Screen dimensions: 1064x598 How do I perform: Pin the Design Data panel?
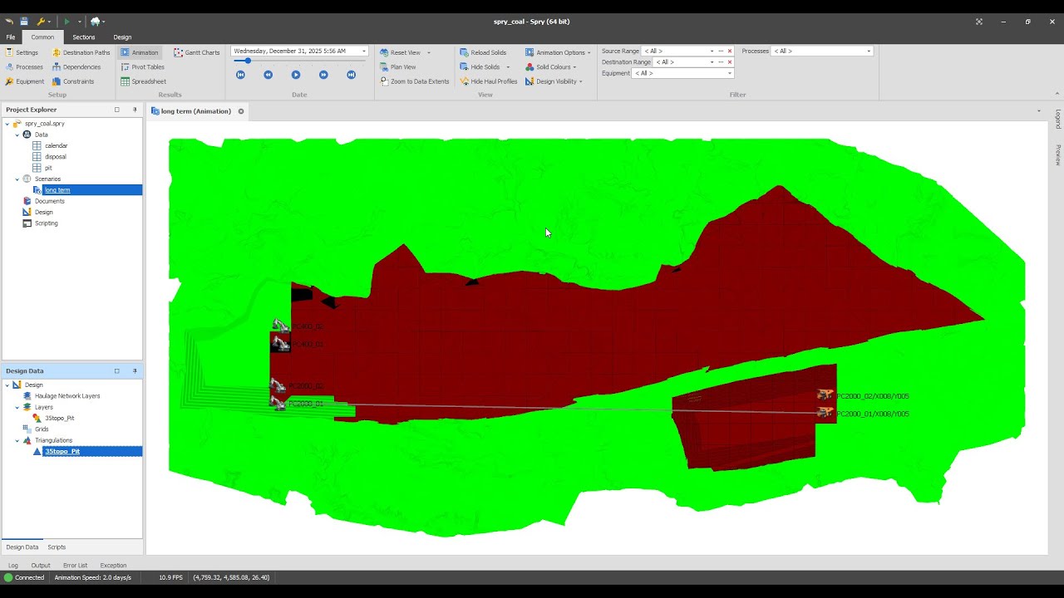[135, 371]
